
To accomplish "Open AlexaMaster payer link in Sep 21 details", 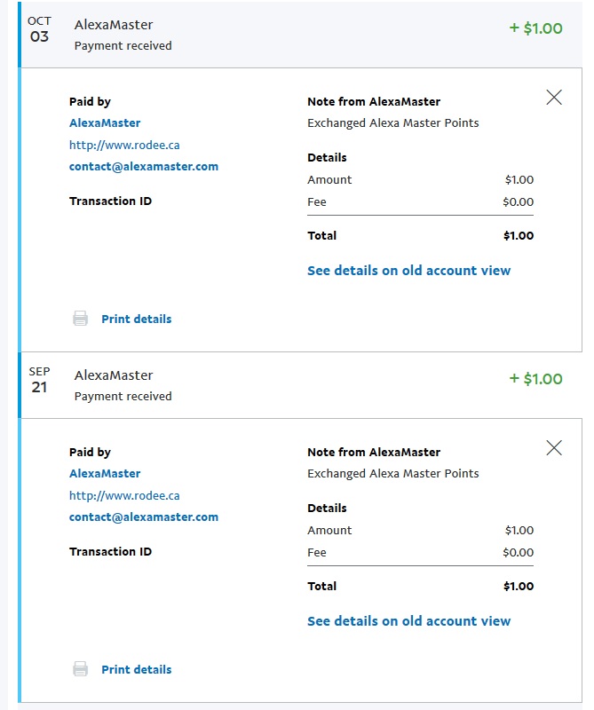I will point(105,474).
